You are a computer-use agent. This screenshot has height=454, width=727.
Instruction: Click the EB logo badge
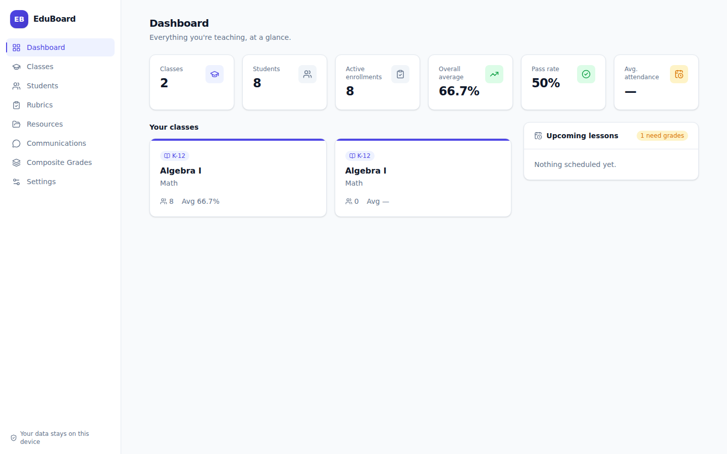point(19,19)
